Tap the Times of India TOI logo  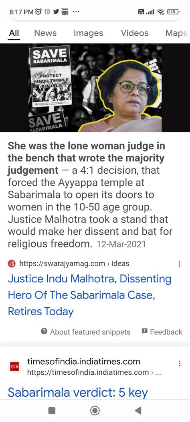14,367
